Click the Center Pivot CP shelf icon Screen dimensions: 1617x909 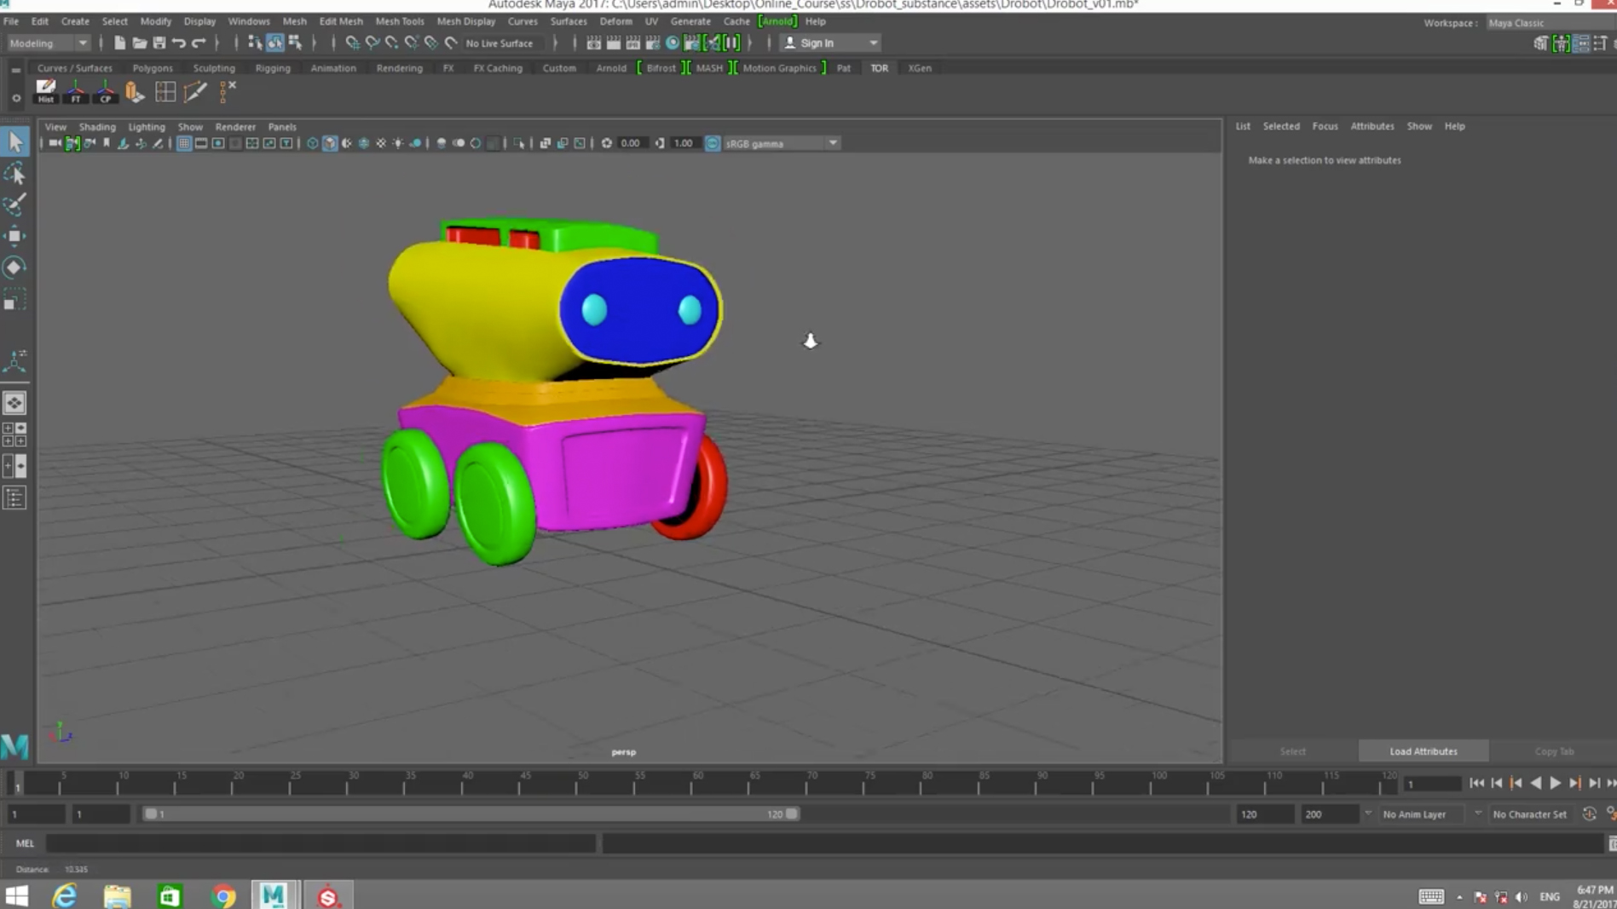click(105, 92)
